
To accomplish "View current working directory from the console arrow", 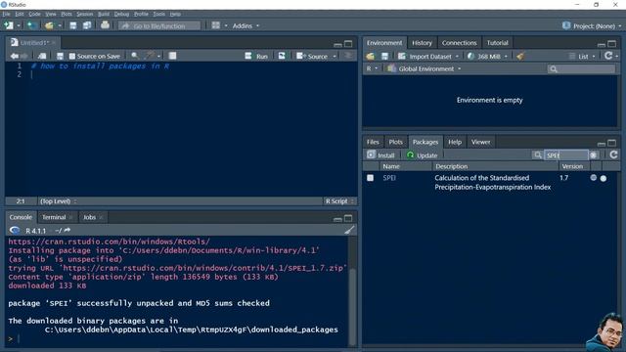I will point(67,231).
